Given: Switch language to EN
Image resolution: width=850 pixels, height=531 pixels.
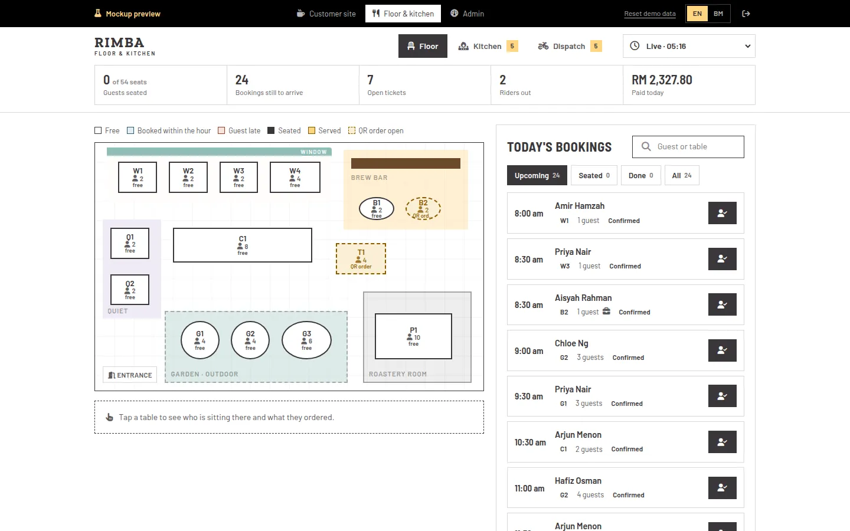Looking at the screenshot, I should click(x=697, y=14).
